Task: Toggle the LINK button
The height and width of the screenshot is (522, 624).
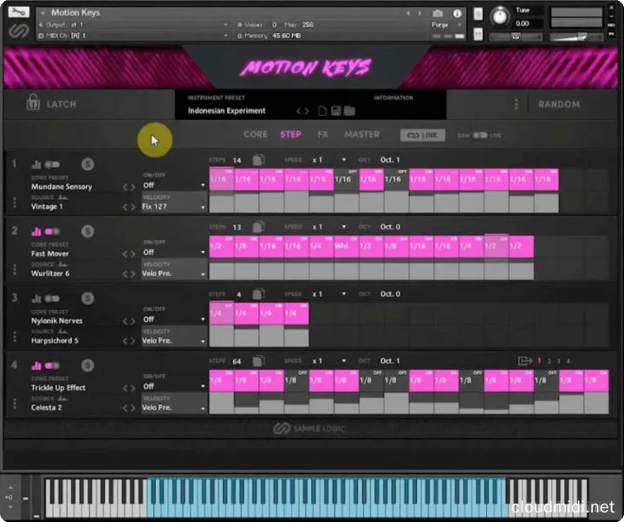Action: 422,135
